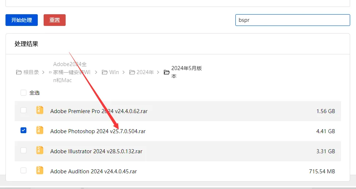Select file name Adobe Illustrator 2024 v28.5.0.132.rar
This screenshot has width=356, height=189.
pyautogui.click(x=96, y=151)
